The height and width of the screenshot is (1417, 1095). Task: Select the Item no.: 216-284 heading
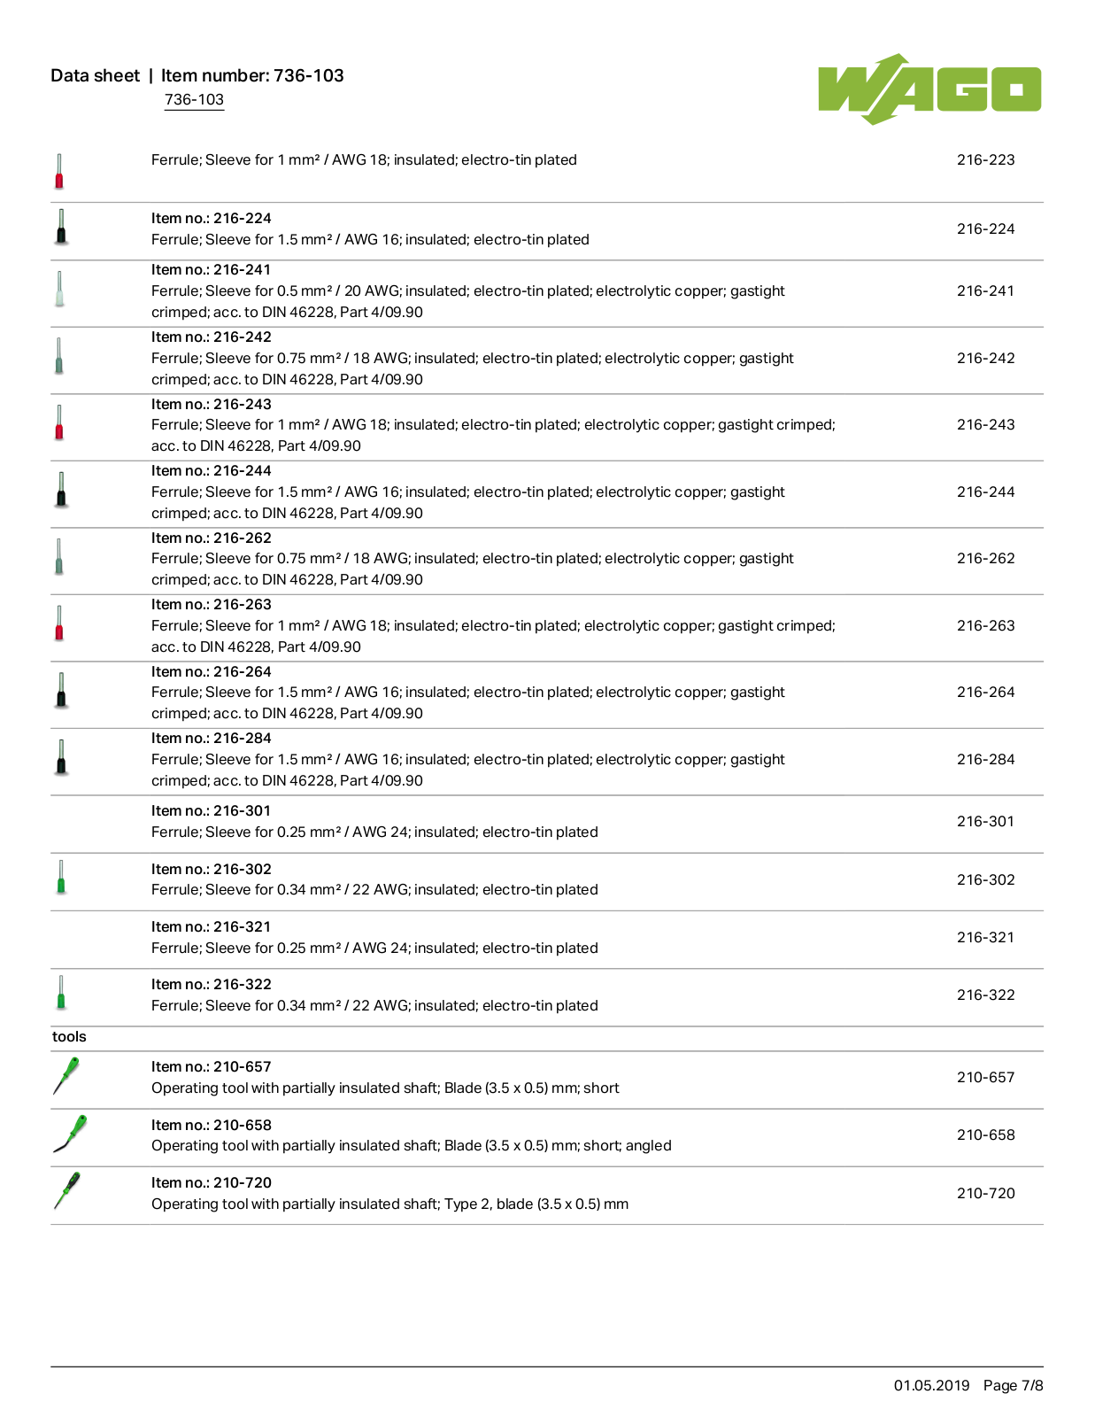212,739
